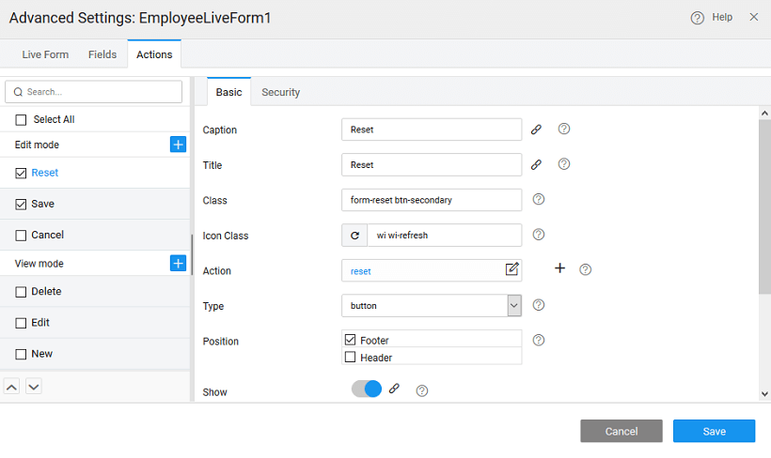This screenshot has height=458, width=771.
Task: Click the edit icon in Action field
Action: tap(511, 270)
